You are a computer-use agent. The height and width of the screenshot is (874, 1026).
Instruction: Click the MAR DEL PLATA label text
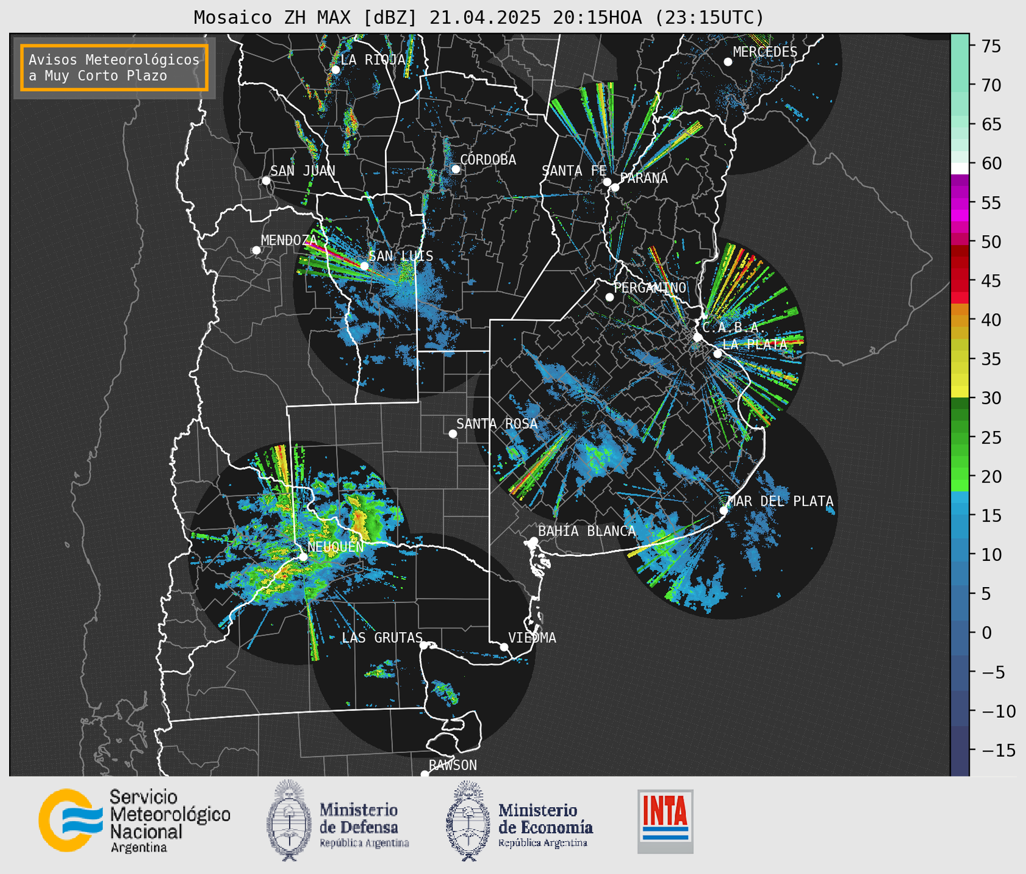781,501
